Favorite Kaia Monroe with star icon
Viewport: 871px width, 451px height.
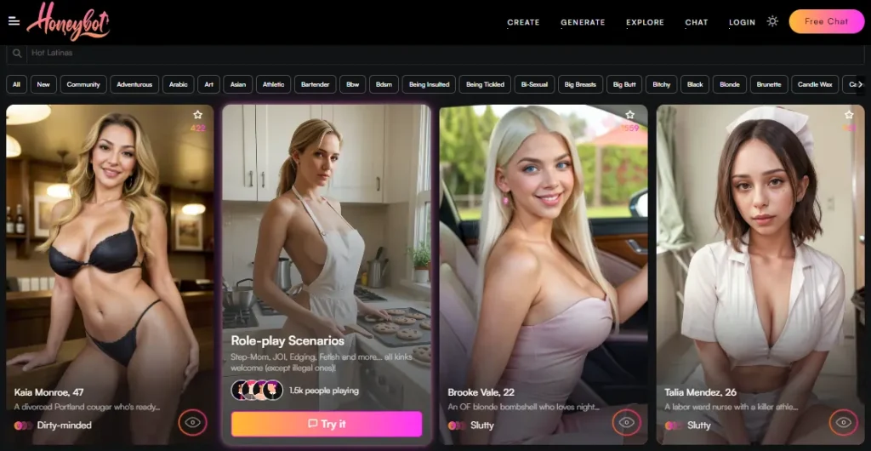197,115
